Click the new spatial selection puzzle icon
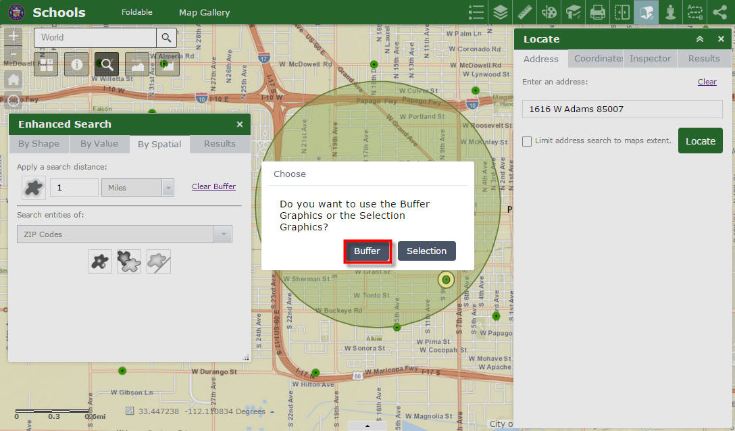This screenshot has height=431, width=735. coord(100,261)
